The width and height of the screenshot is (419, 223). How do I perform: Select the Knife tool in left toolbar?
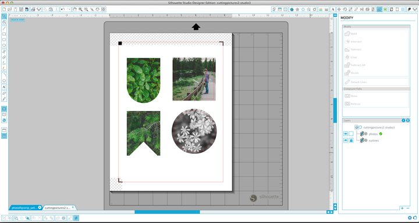point(4,99)
